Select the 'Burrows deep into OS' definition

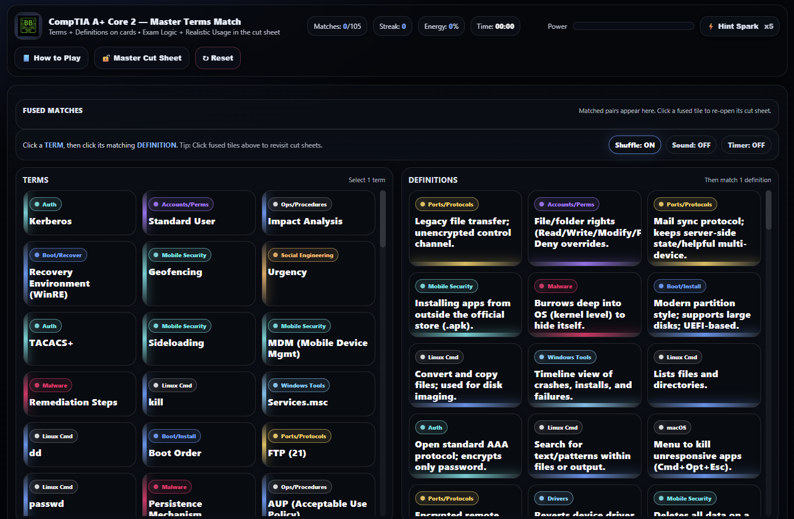(x=584, y=305)
